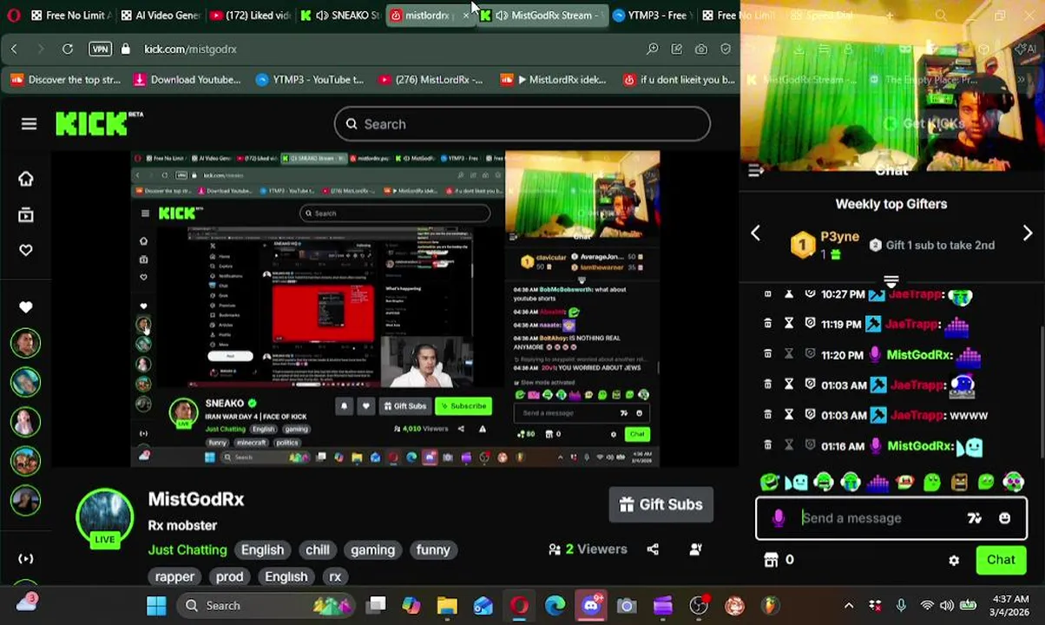Click the address bar URL kick.com/mistgodrx
Screen dimensions: 1045x625
pos(190,49)
